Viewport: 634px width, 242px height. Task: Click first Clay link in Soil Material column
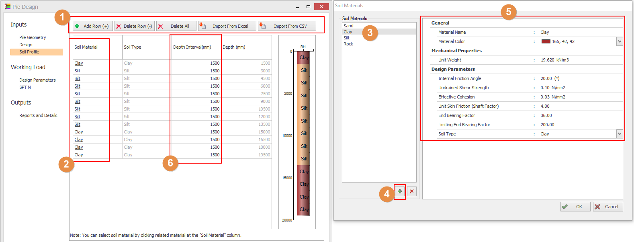(79, 63)
